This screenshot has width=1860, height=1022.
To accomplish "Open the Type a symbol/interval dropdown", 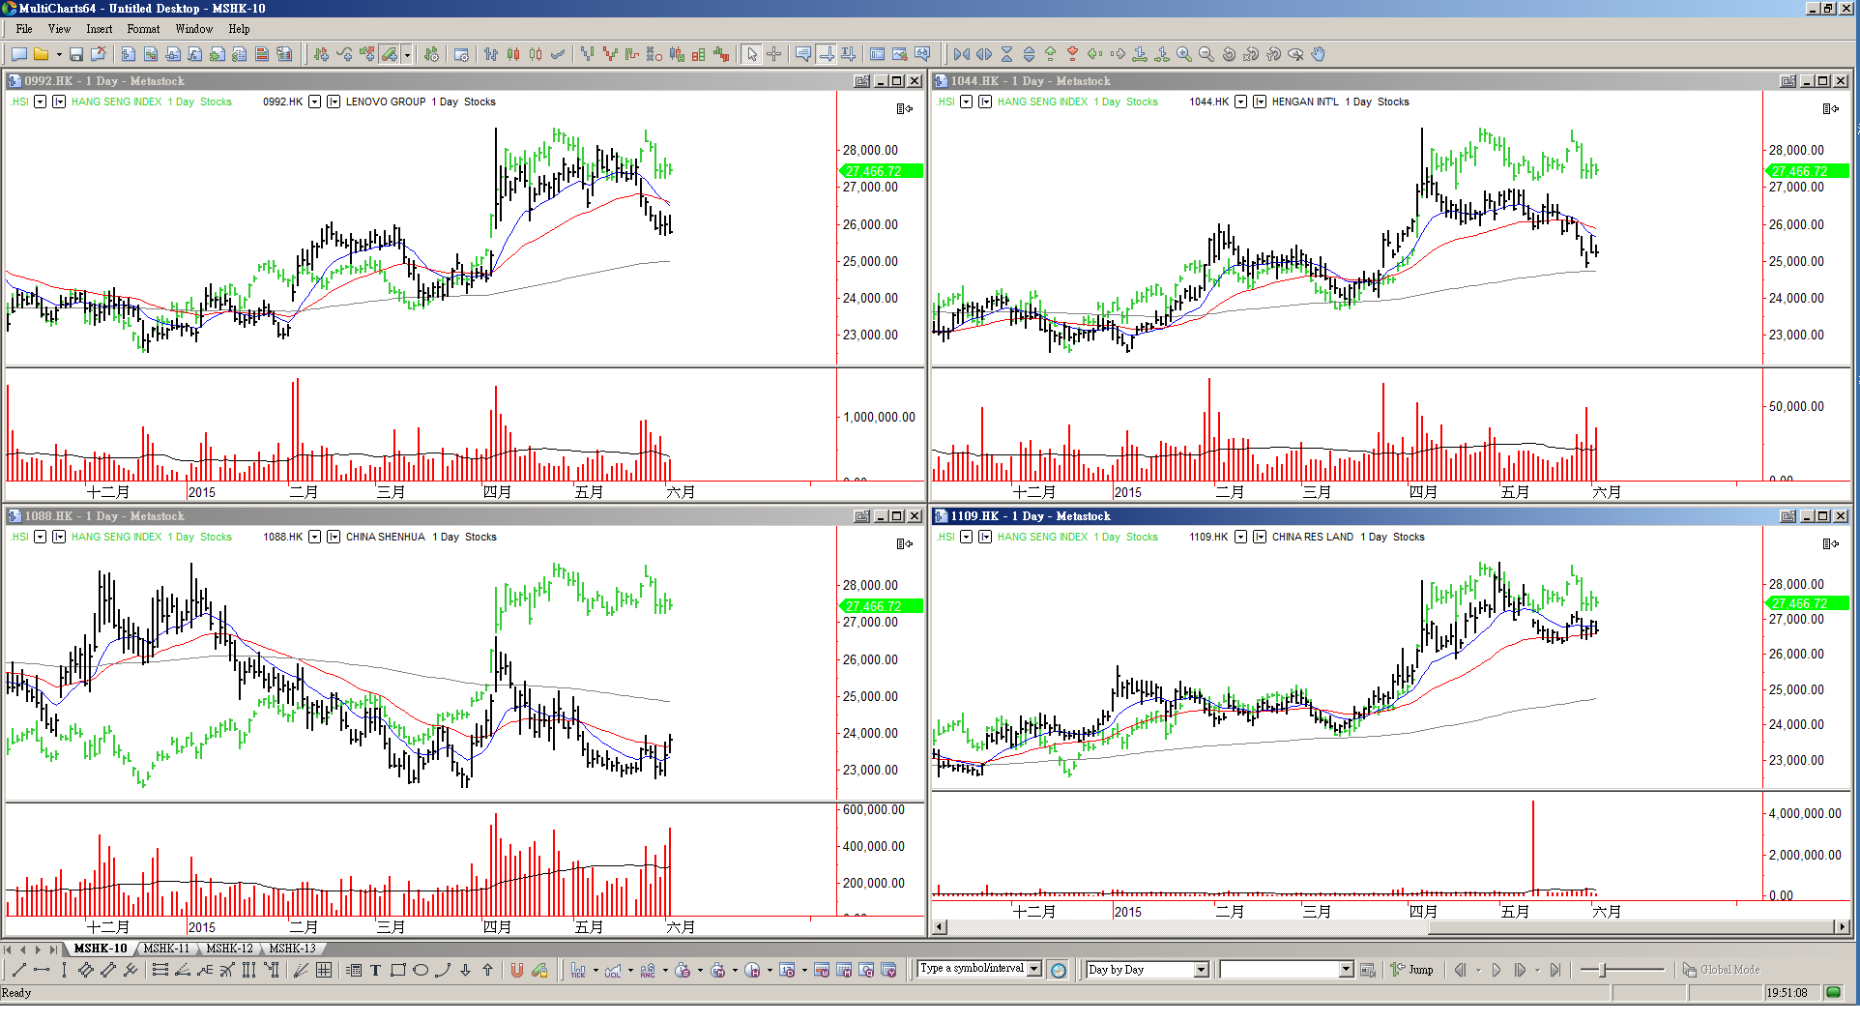I will coord(1034,969).
